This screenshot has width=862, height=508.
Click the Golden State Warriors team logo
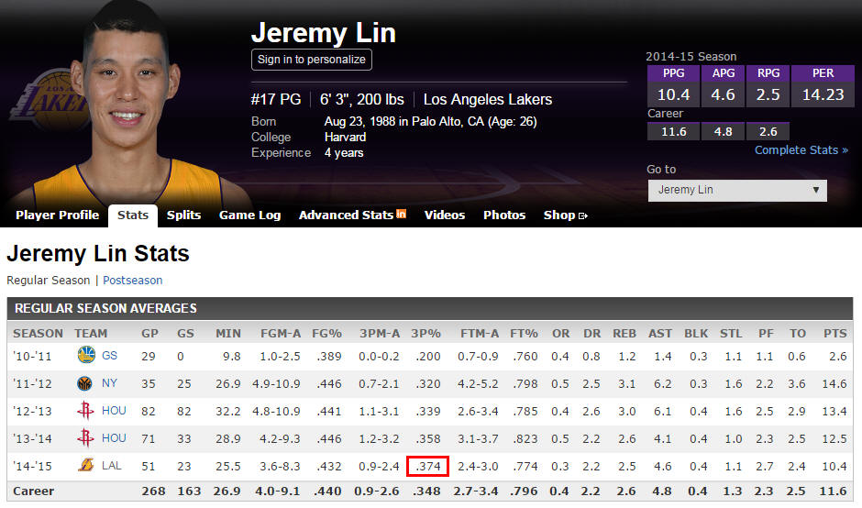pyautogui.click(x=86, y=355)
